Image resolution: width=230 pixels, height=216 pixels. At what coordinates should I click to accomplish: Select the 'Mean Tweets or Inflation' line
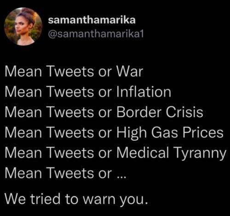88,92
